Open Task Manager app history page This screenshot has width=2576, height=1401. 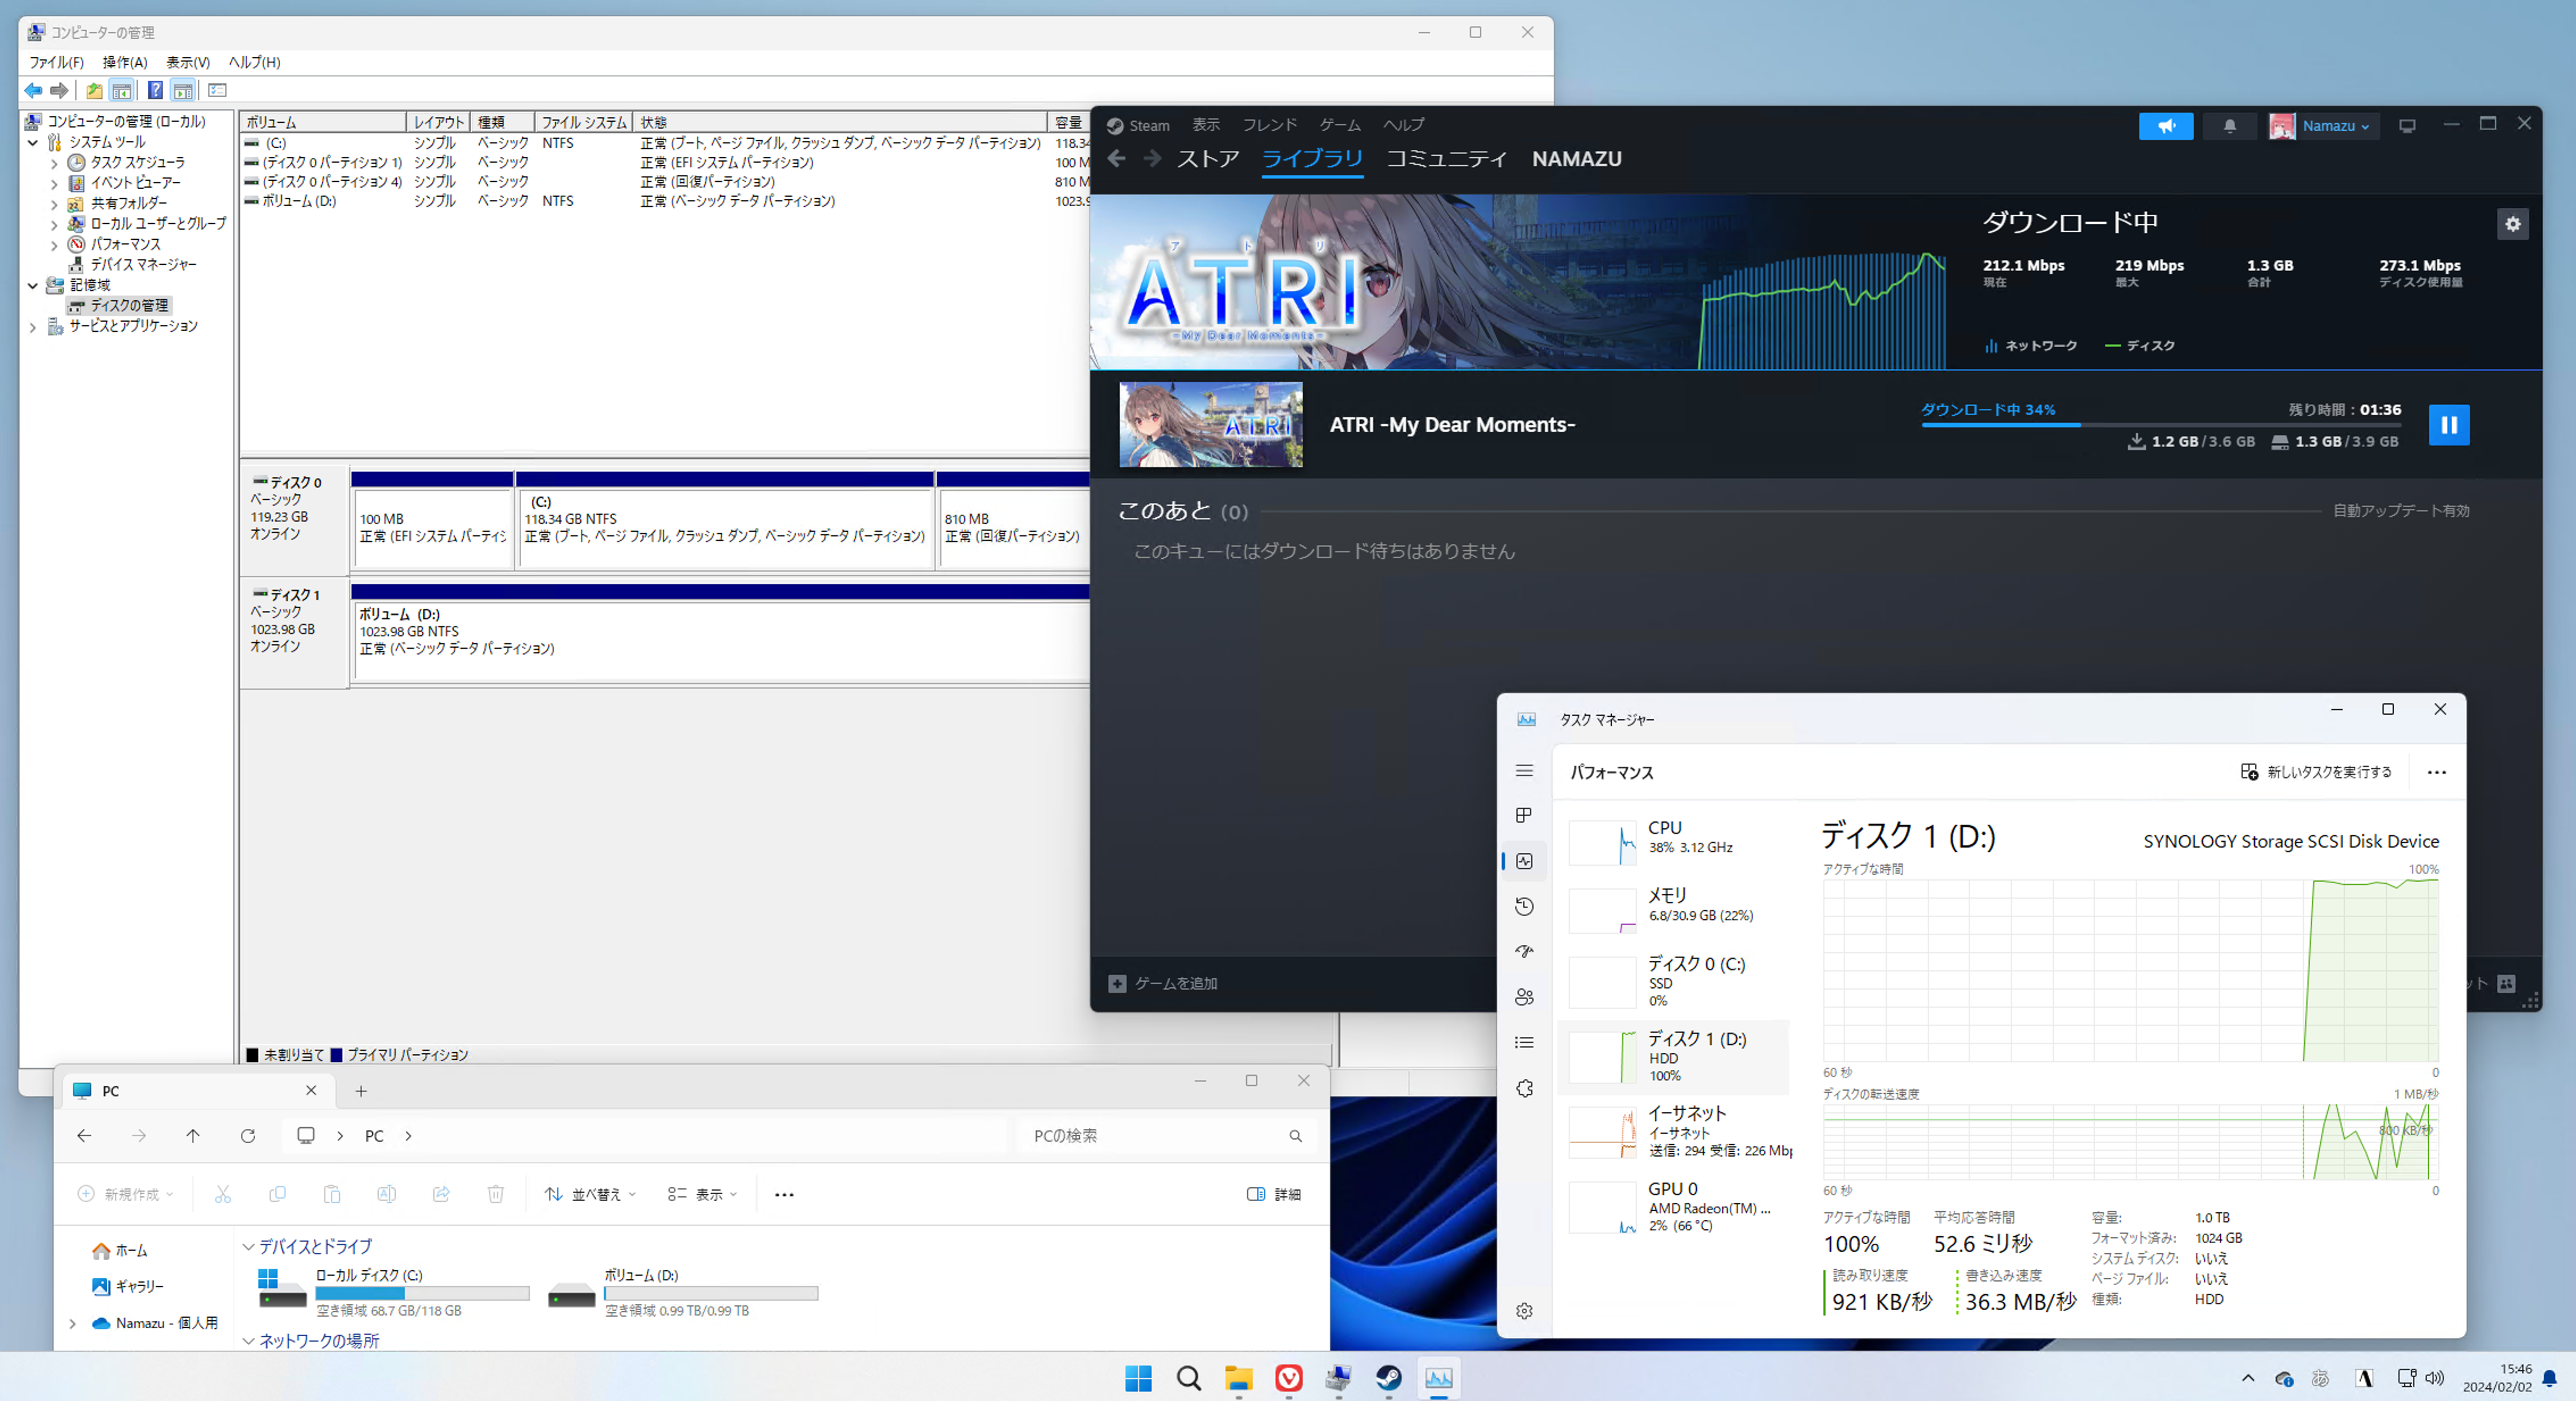coord(1524,906)
